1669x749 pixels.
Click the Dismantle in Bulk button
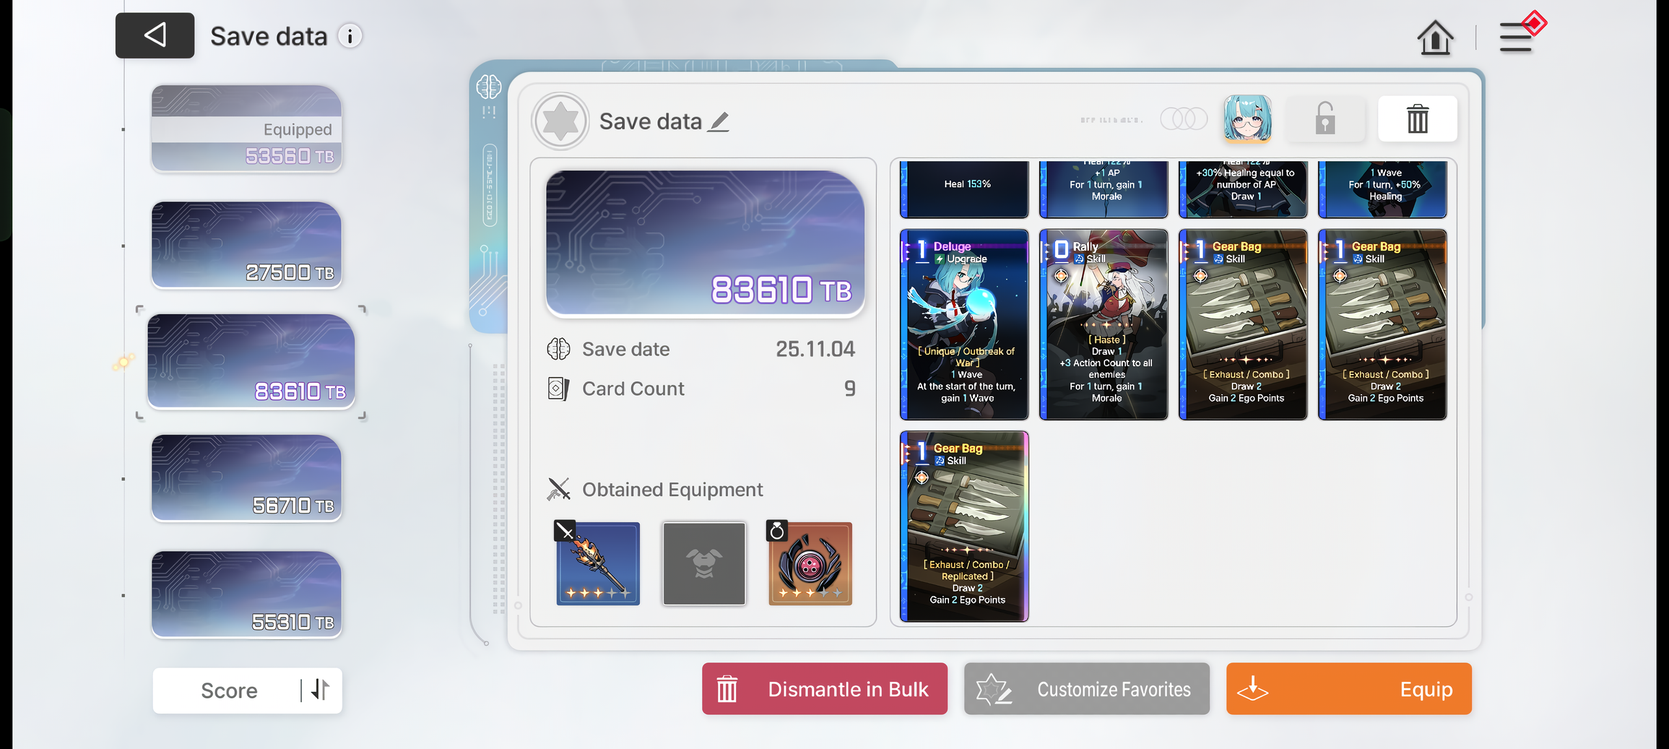click(824, 689)
